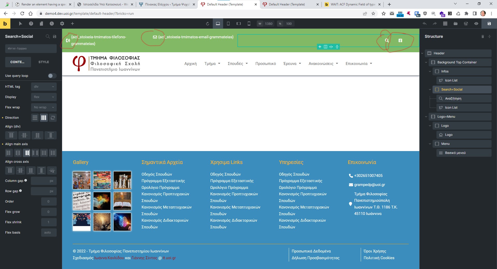This screenshot has width=497, height=269.
Task: Toggle the Use query loop switch
Action: pyautogui.click(x=52, y=76)
